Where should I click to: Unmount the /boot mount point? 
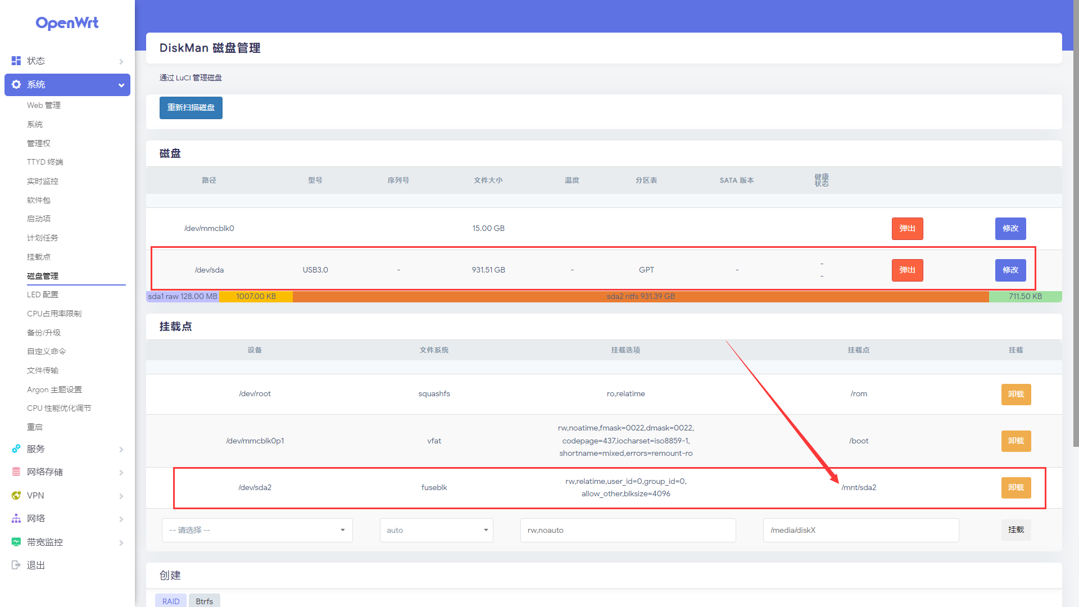pos(1016,441)
